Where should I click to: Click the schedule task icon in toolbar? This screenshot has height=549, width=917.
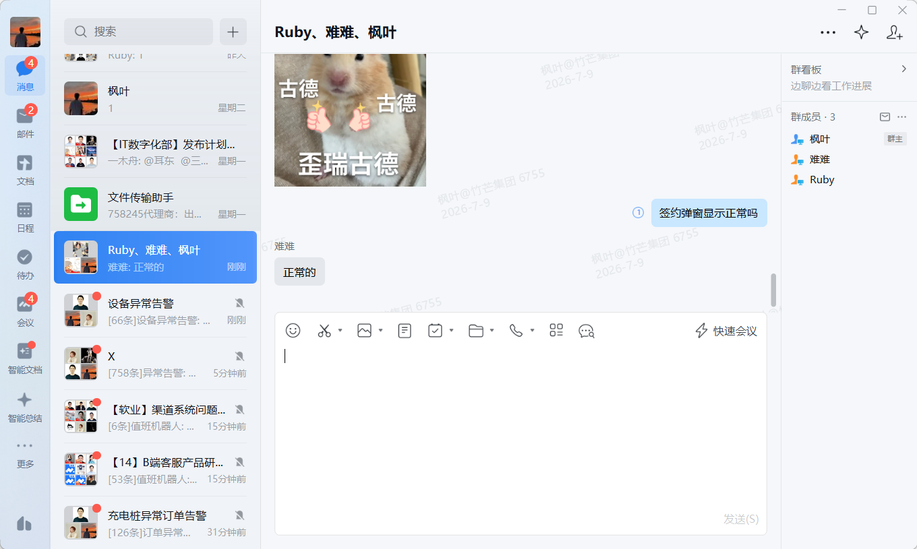click(436, 331)
